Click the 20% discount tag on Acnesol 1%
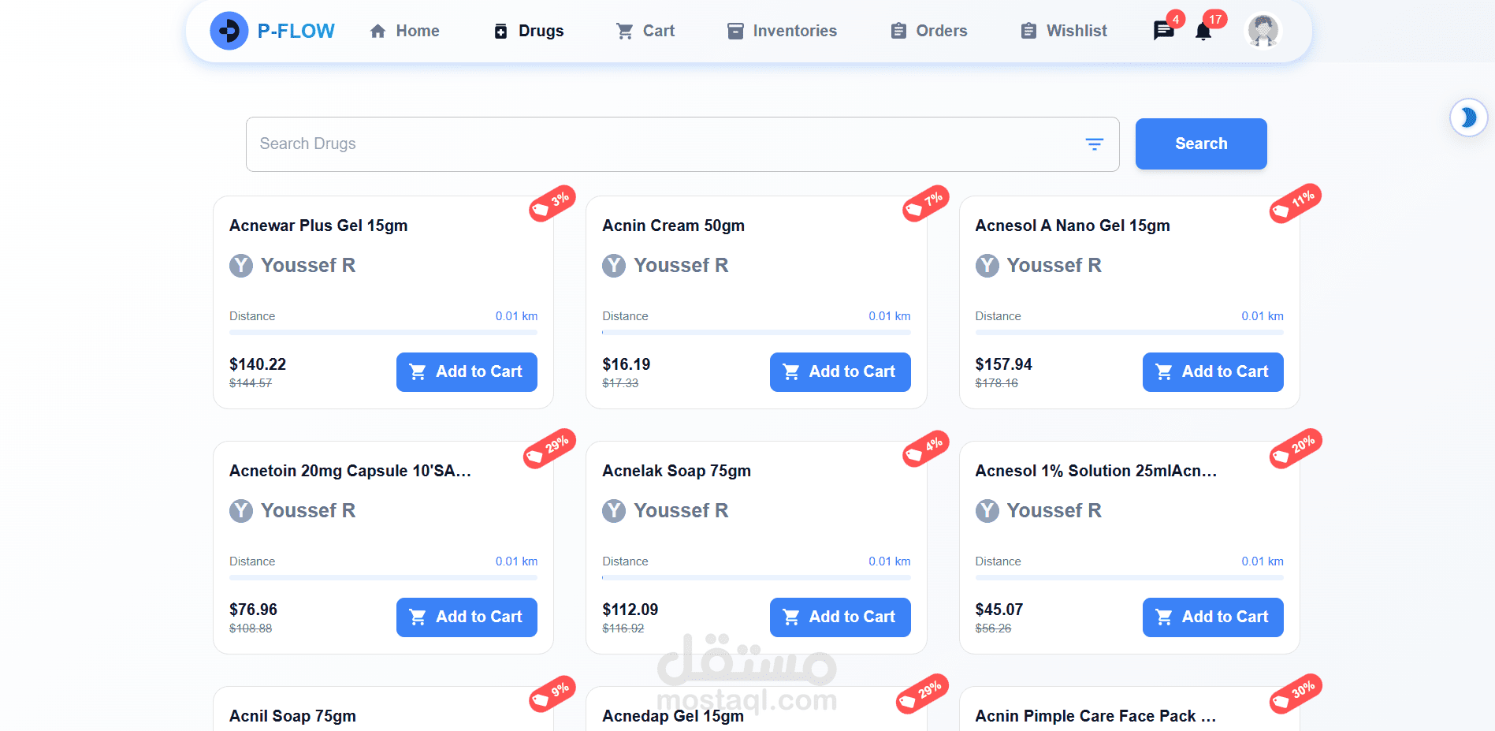1495x731 pixels. pos(1296,449)
